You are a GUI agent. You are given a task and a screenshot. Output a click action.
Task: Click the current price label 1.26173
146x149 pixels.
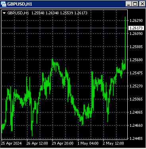tap(136, 28)
